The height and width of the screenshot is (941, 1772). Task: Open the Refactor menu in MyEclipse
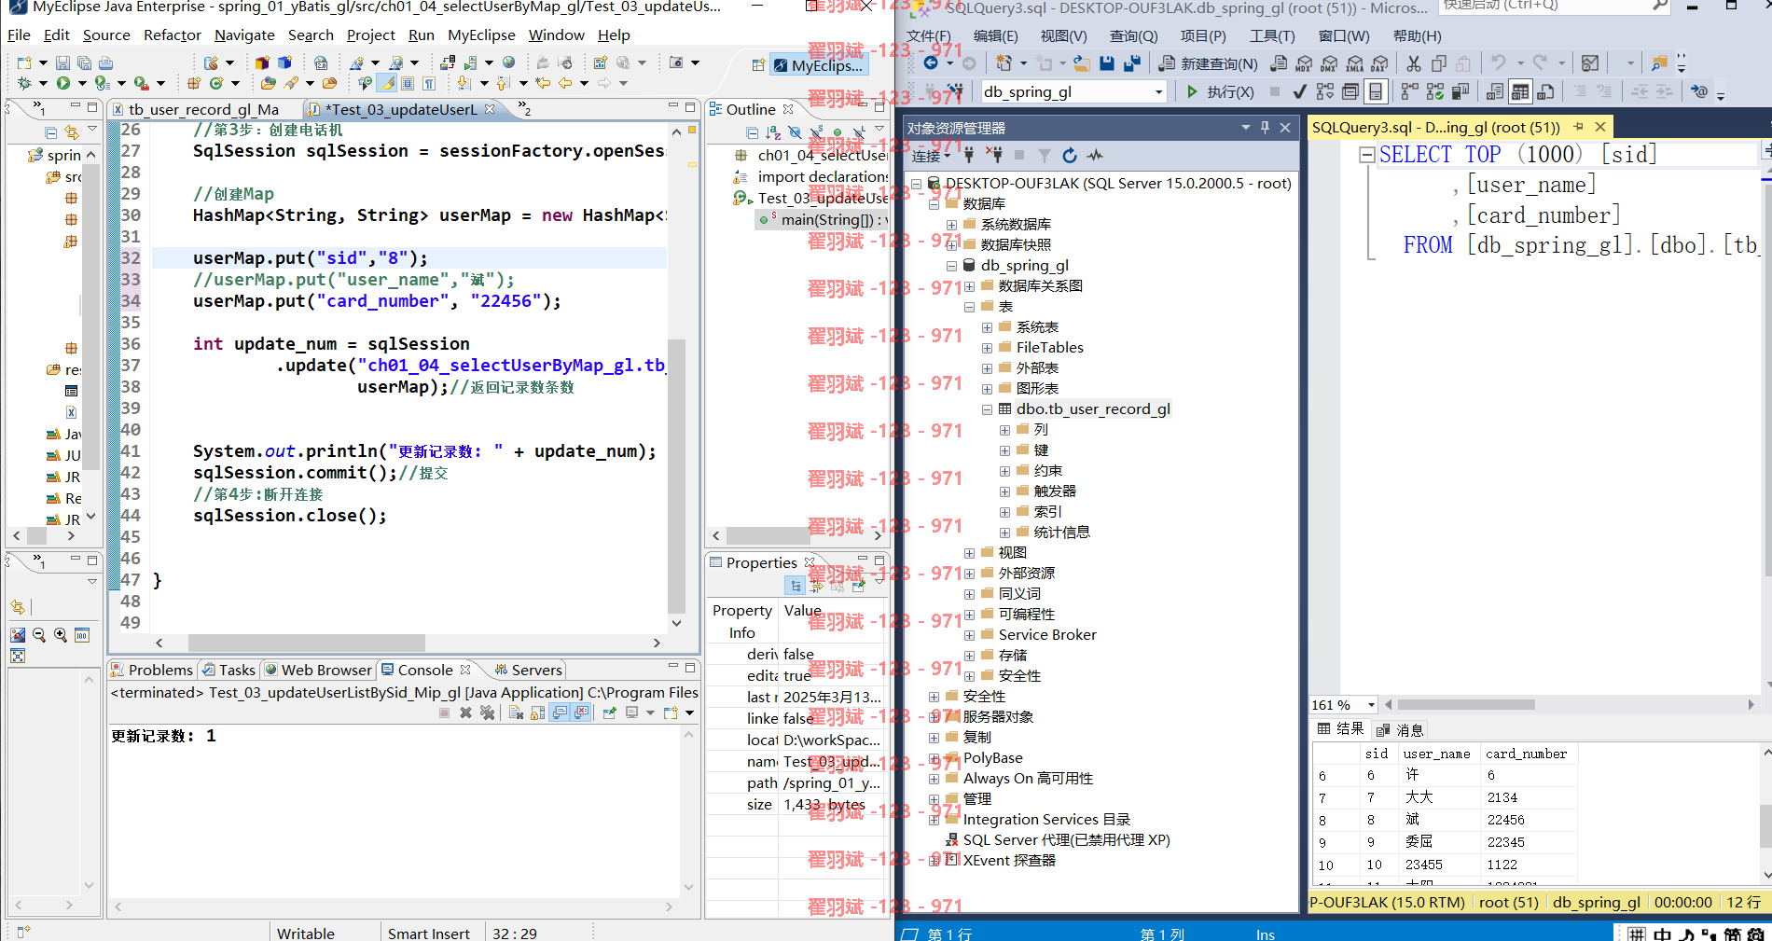(x=172, y=35)
